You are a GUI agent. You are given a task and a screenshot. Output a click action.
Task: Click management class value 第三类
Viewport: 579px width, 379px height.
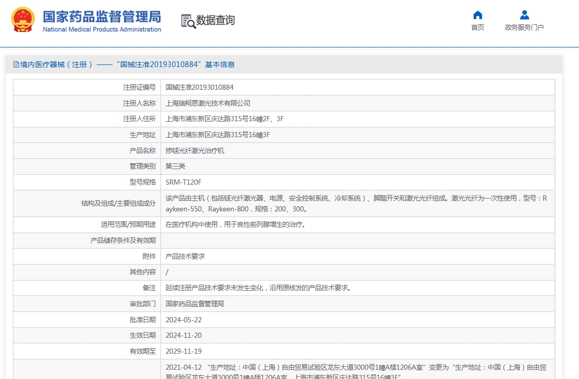(175, 167)
